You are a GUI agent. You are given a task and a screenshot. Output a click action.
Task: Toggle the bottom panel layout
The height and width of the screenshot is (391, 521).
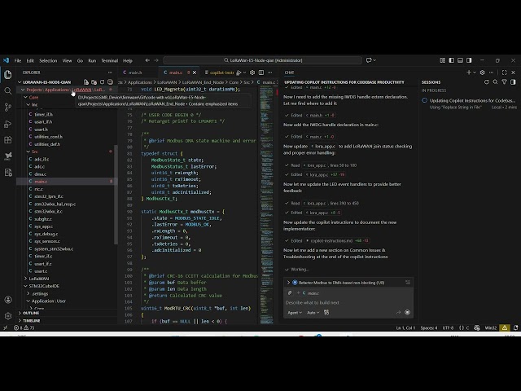click(x=460, y=60)
